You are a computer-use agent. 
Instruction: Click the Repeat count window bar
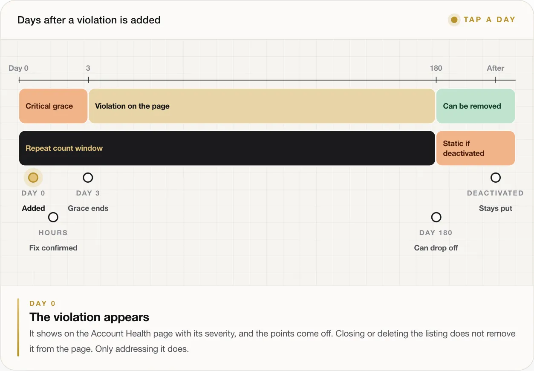pos(227,148)
